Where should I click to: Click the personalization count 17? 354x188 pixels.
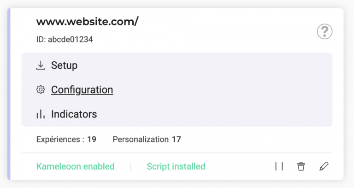[x=177, y=139]
